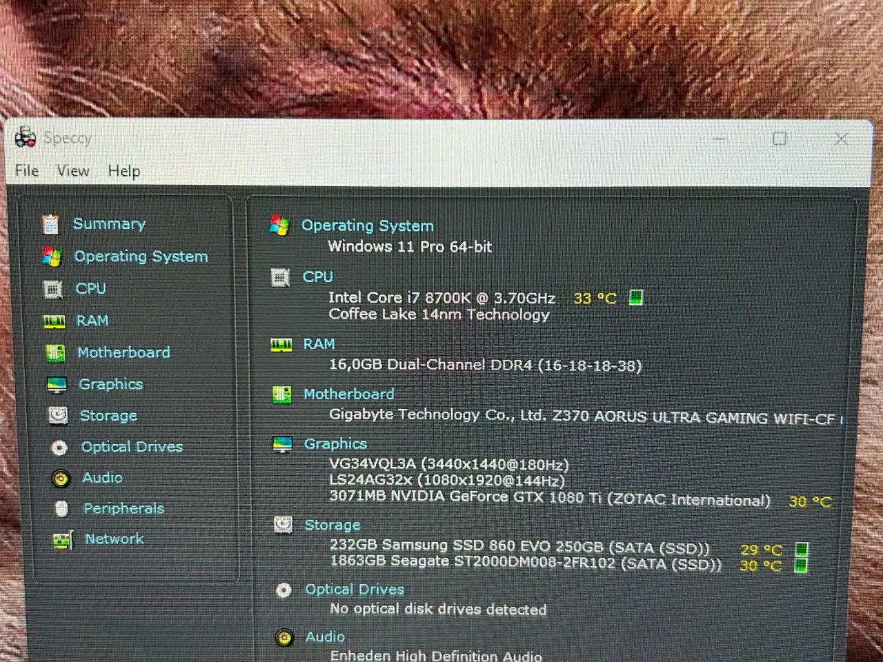Click the Network card icon in sidebar
883x662 pixels.
click(x=63, y=540)
